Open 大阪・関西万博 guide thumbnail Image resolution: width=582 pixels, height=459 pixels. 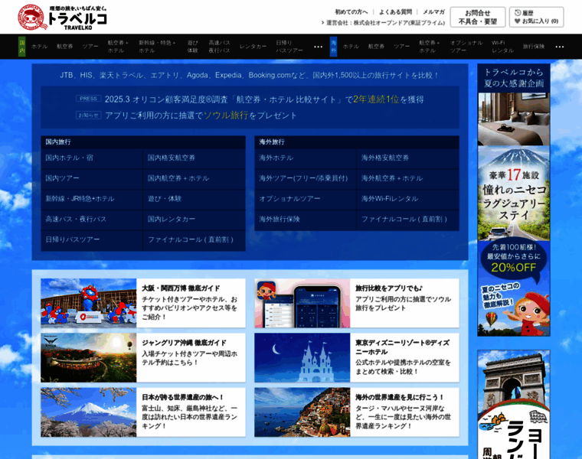click(89, 303)
